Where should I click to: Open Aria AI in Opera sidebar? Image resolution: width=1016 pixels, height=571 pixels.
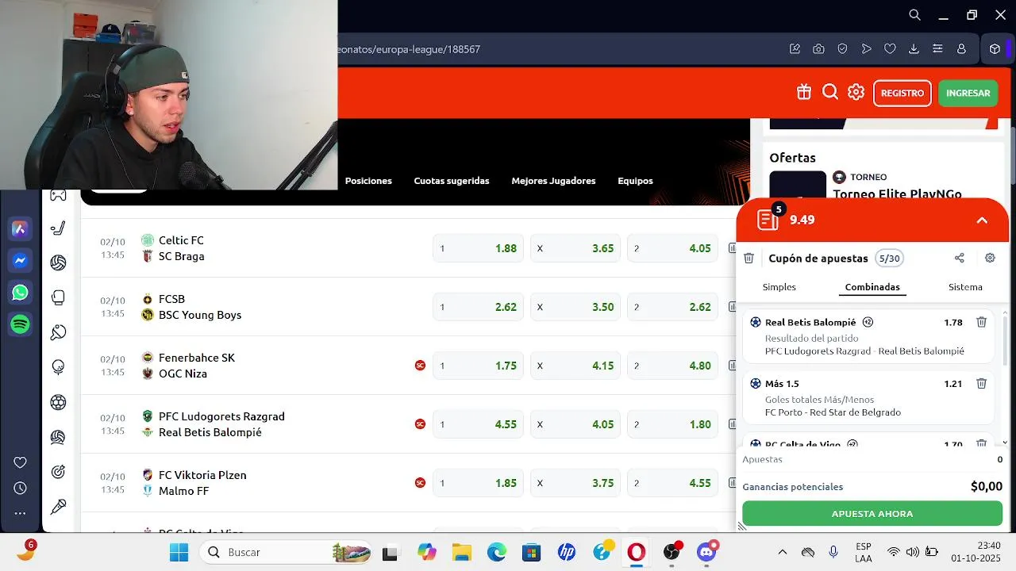(x=20, y=229)
